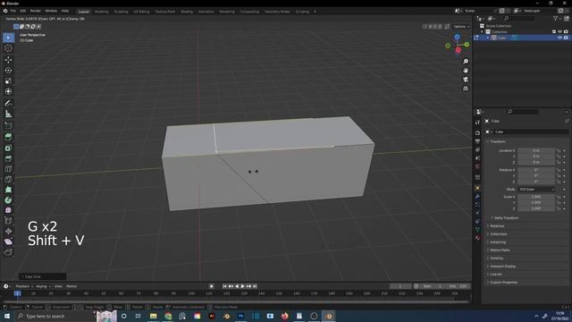Select the Scale tool
This screenshot has width=572, height=322.
(8, 81)
